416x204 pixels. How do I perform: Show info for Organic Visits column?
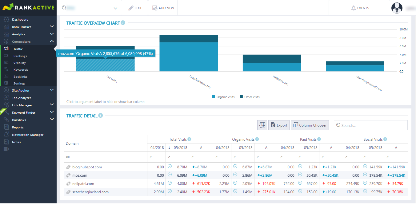257,139
